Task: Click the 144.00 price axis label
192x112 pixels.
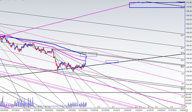Action: coord(189,63)
